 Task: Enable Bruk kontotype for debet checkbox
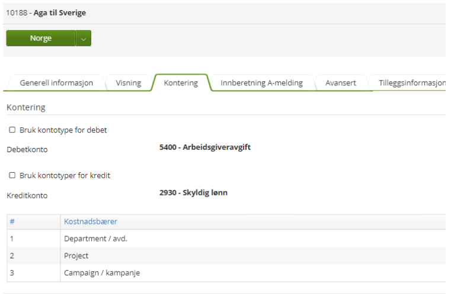pos(12,130)
